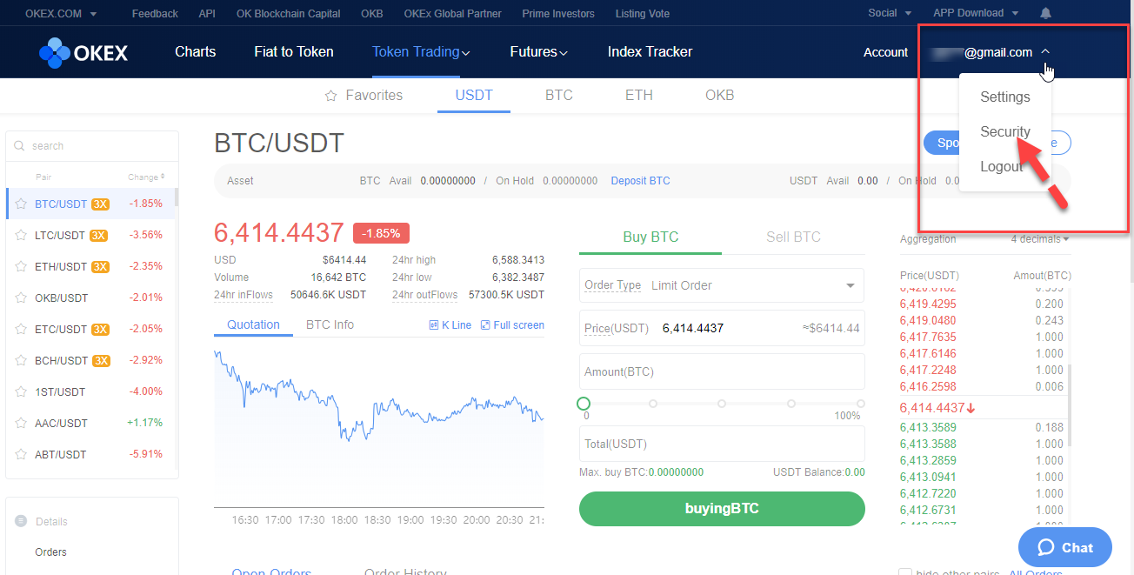Click the 3X badge on BTC/USDT
The height and width of the screenshot is (575, 1134).
[x=100, y=204]
